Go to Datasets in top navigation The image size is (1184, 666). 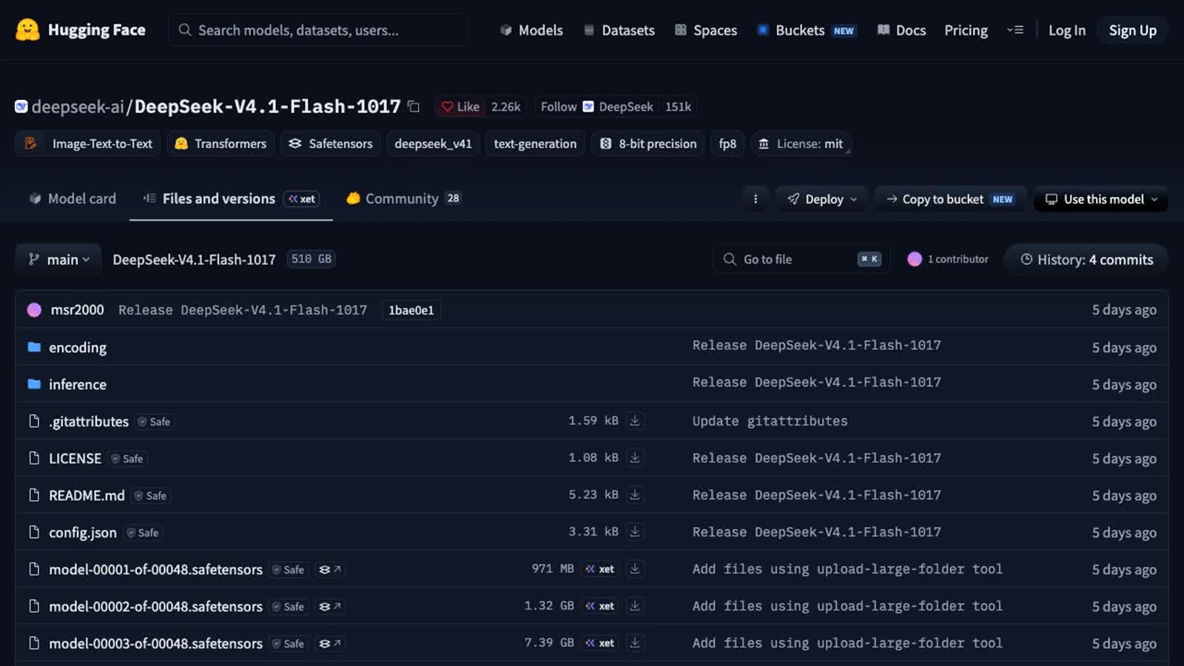[x=619, y=30]
